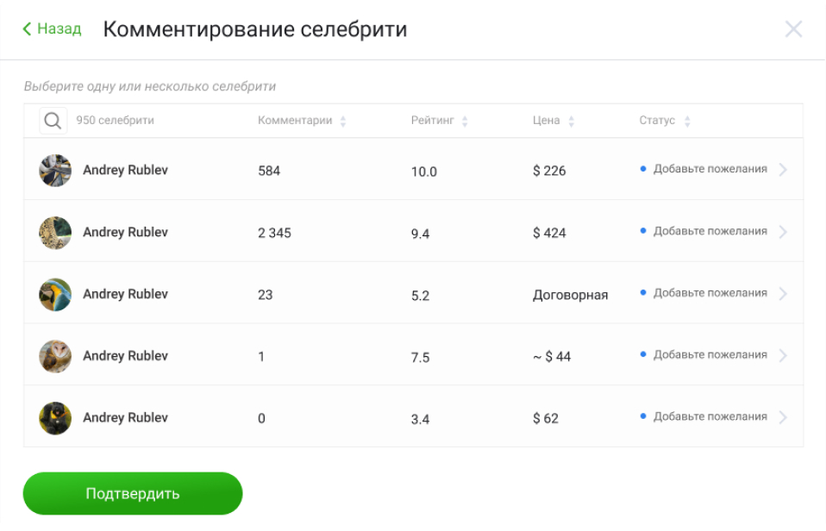This screenshot has height=531, width=826.
Task: Sort by the Рейтинг column arrows
Action: (465, 122)
